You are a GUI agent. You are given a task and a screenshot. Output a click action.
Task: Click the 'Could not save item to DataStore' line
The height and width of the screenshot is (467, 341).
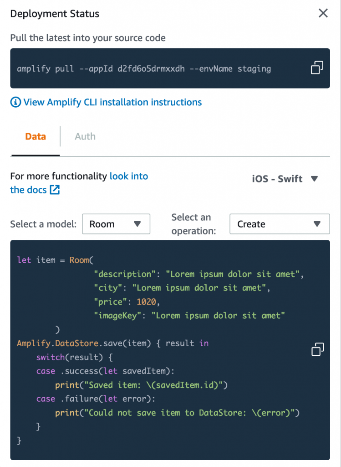[x=177, y=413]
